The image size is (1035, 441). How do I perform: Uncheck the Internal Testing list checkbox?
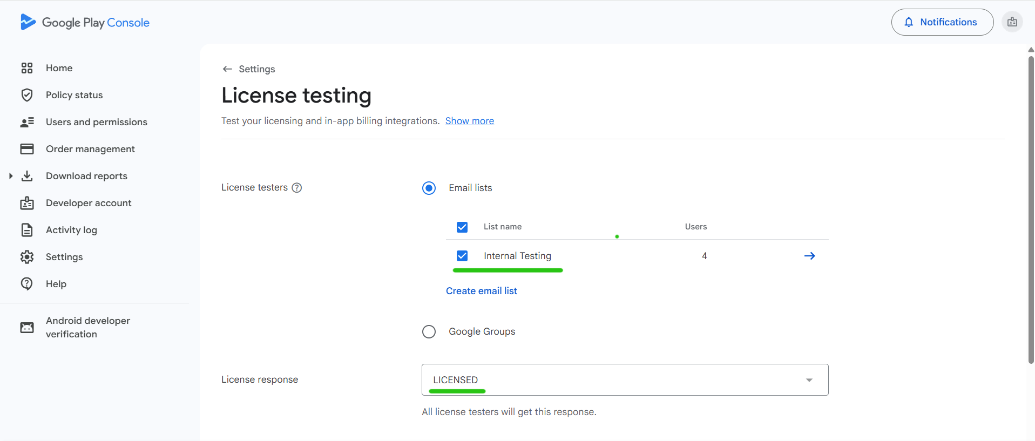coord(462,256)
